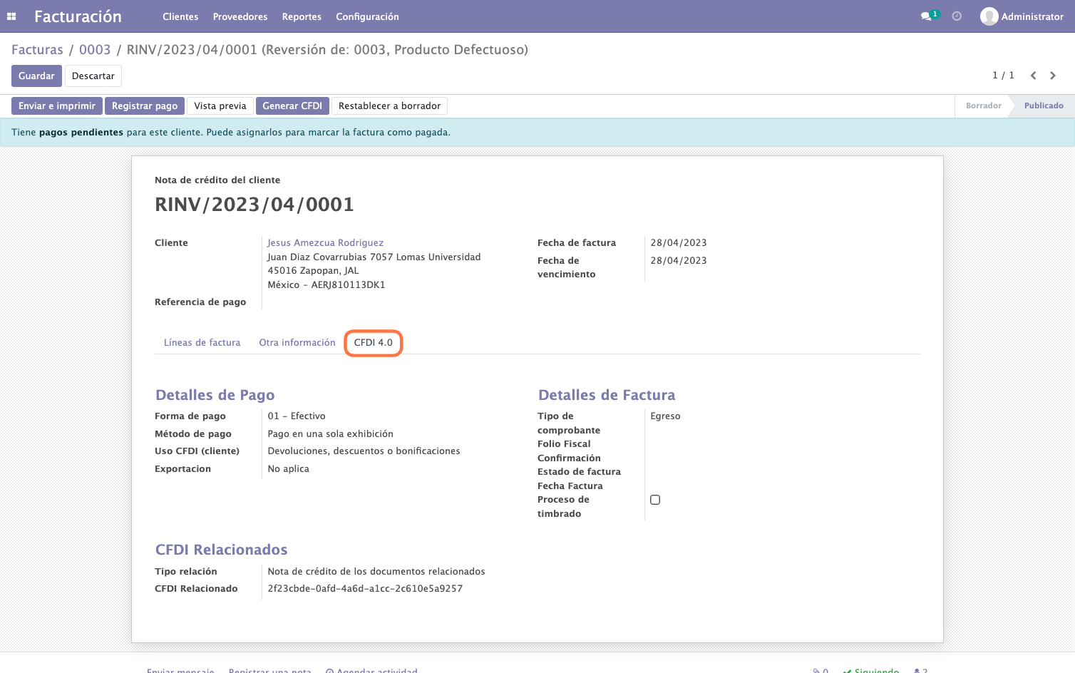Viewport: 1075px width, 673px height.
Task: Click the RINV/2023/04/0001 document heading
Action: point(254,205)
